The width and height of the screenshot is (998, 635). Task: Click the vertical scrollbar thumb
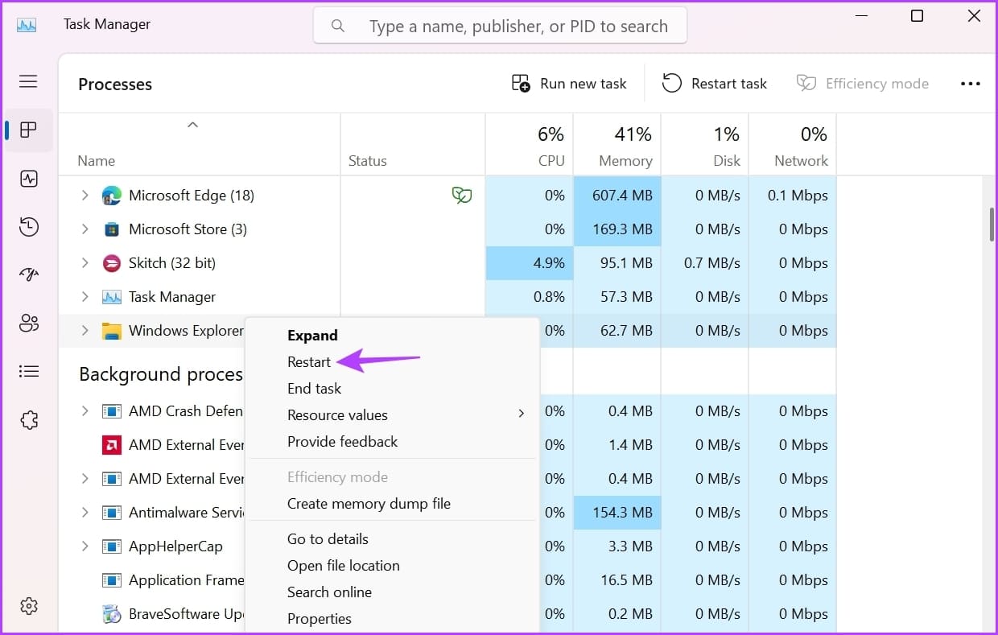[x=992, y=225]
